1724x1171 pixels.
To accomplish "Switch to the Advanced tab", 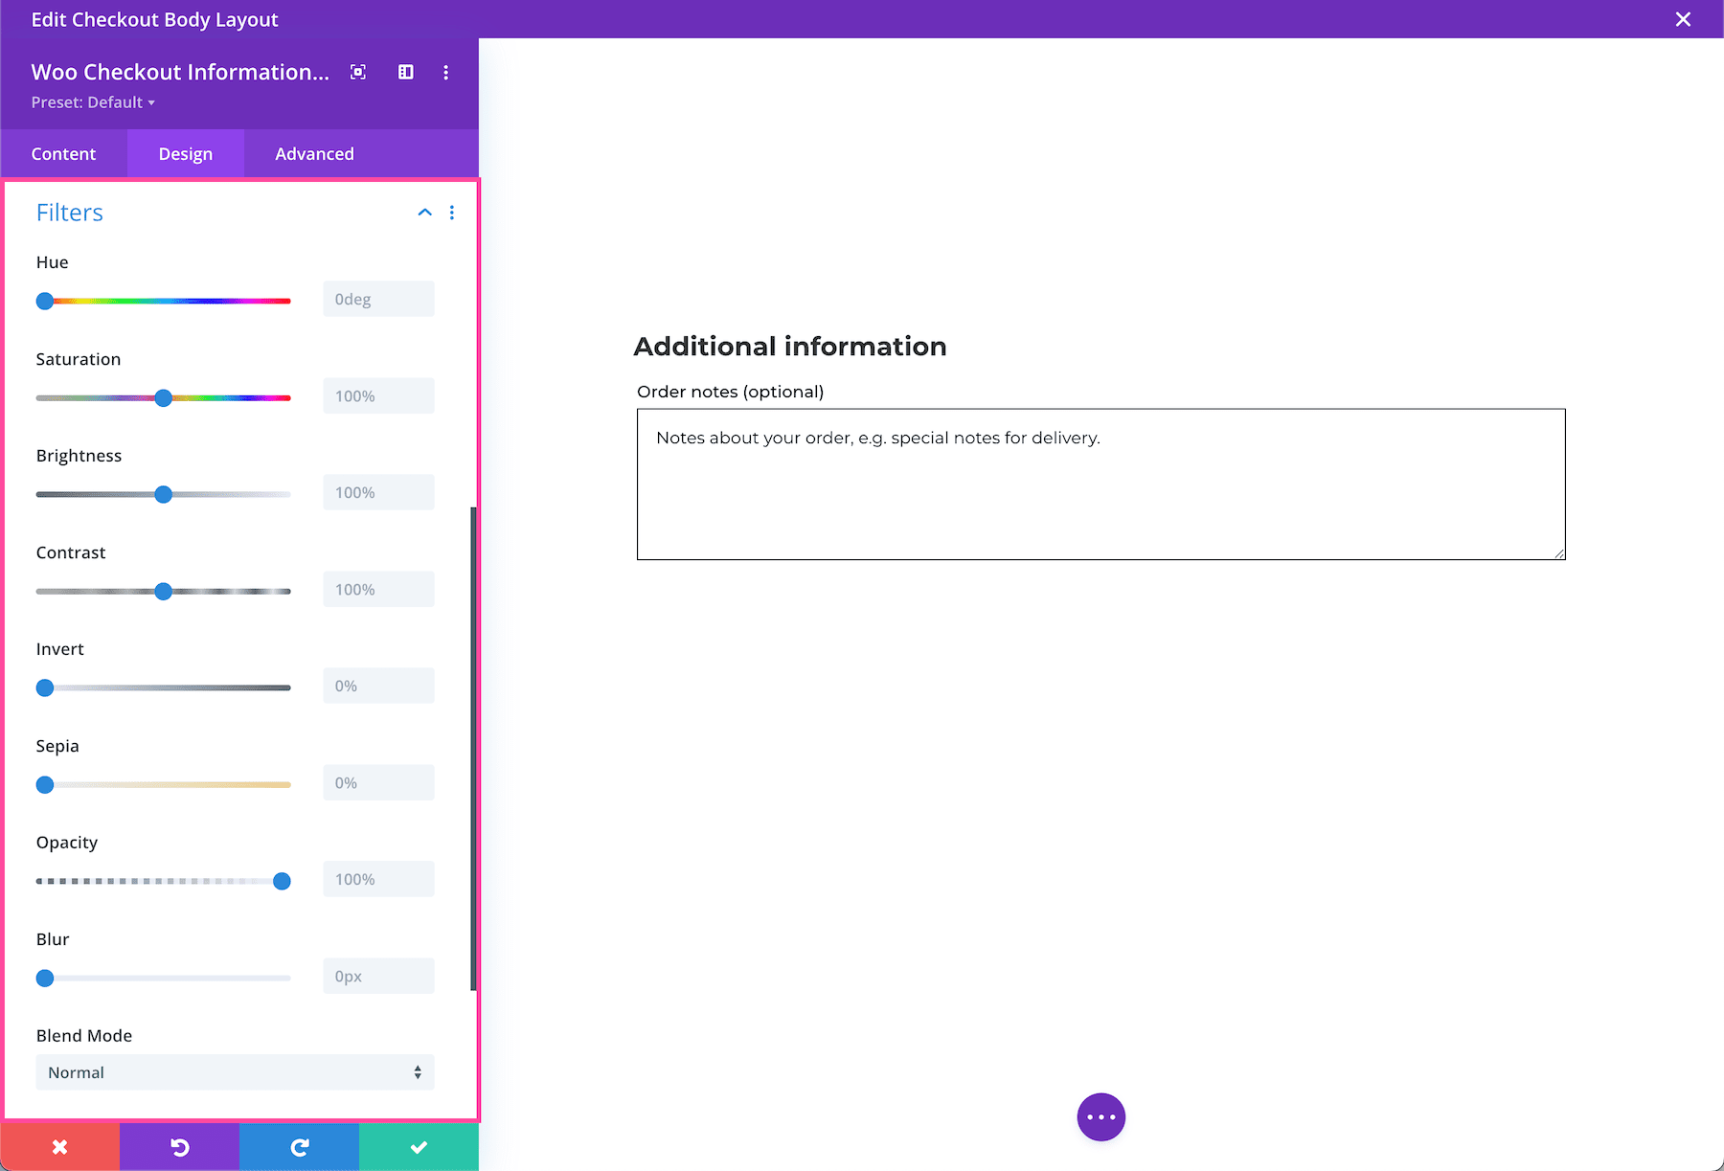I will [314, 154].
